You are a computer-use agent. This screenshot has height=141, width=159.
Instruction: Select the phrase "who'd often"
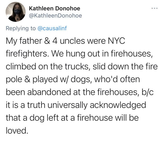click(117, 79)
